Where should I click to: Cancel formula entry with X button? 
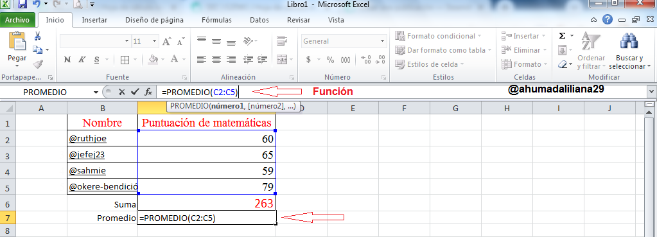coord(121,92)
